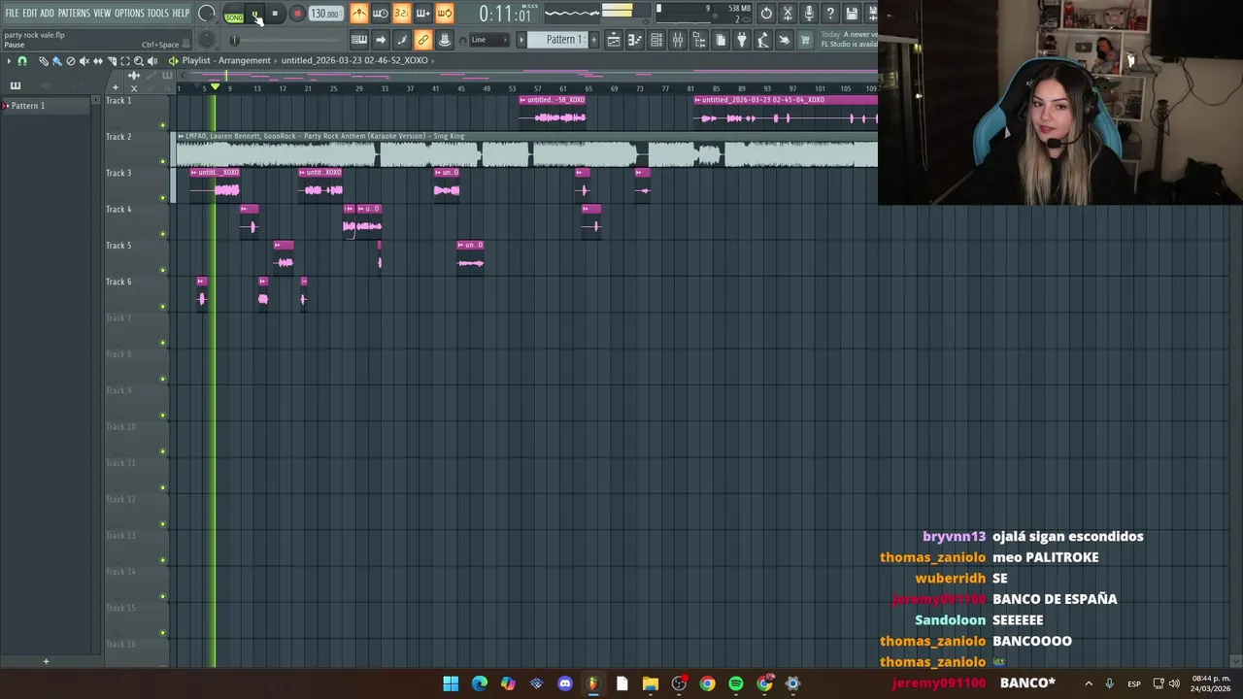
Task: Open tempo tapper icon
Action: [762, 40]
